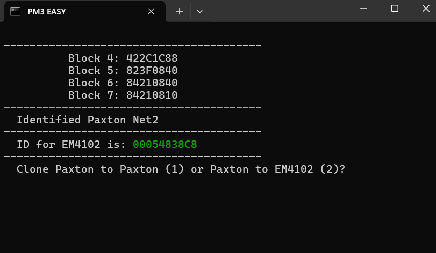Close the PM3 EASY tab
This screenshot has height=253, width=436.
pos(151,11)
